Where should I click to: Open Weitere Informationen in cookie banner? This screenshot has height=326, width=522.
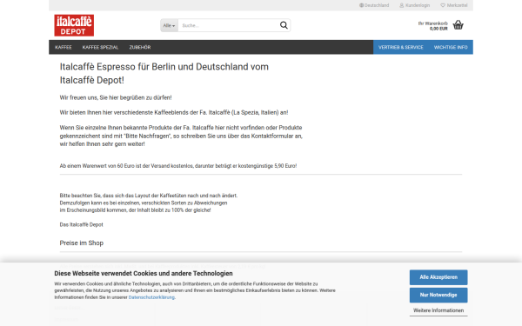point(438,310)
